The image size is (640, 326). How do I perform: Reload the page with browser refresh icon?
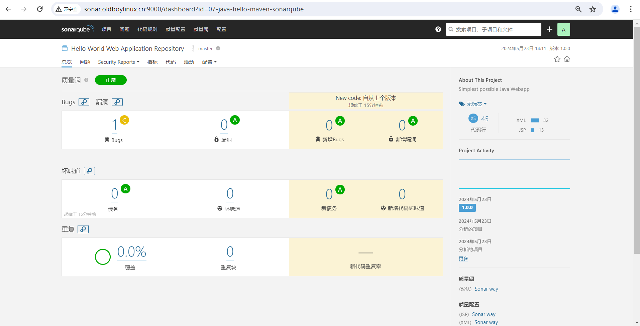[x=40, y=9]
